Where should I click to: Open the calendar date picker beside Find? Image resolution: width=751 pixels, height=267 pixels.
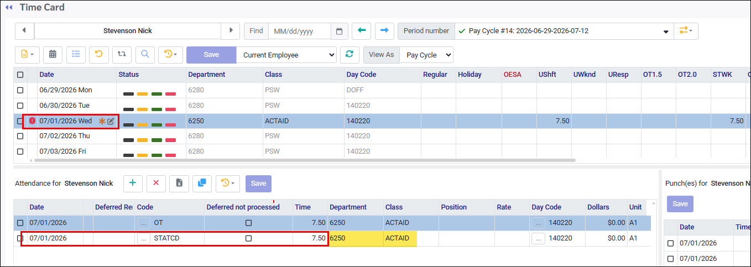(x=340, y=31)
